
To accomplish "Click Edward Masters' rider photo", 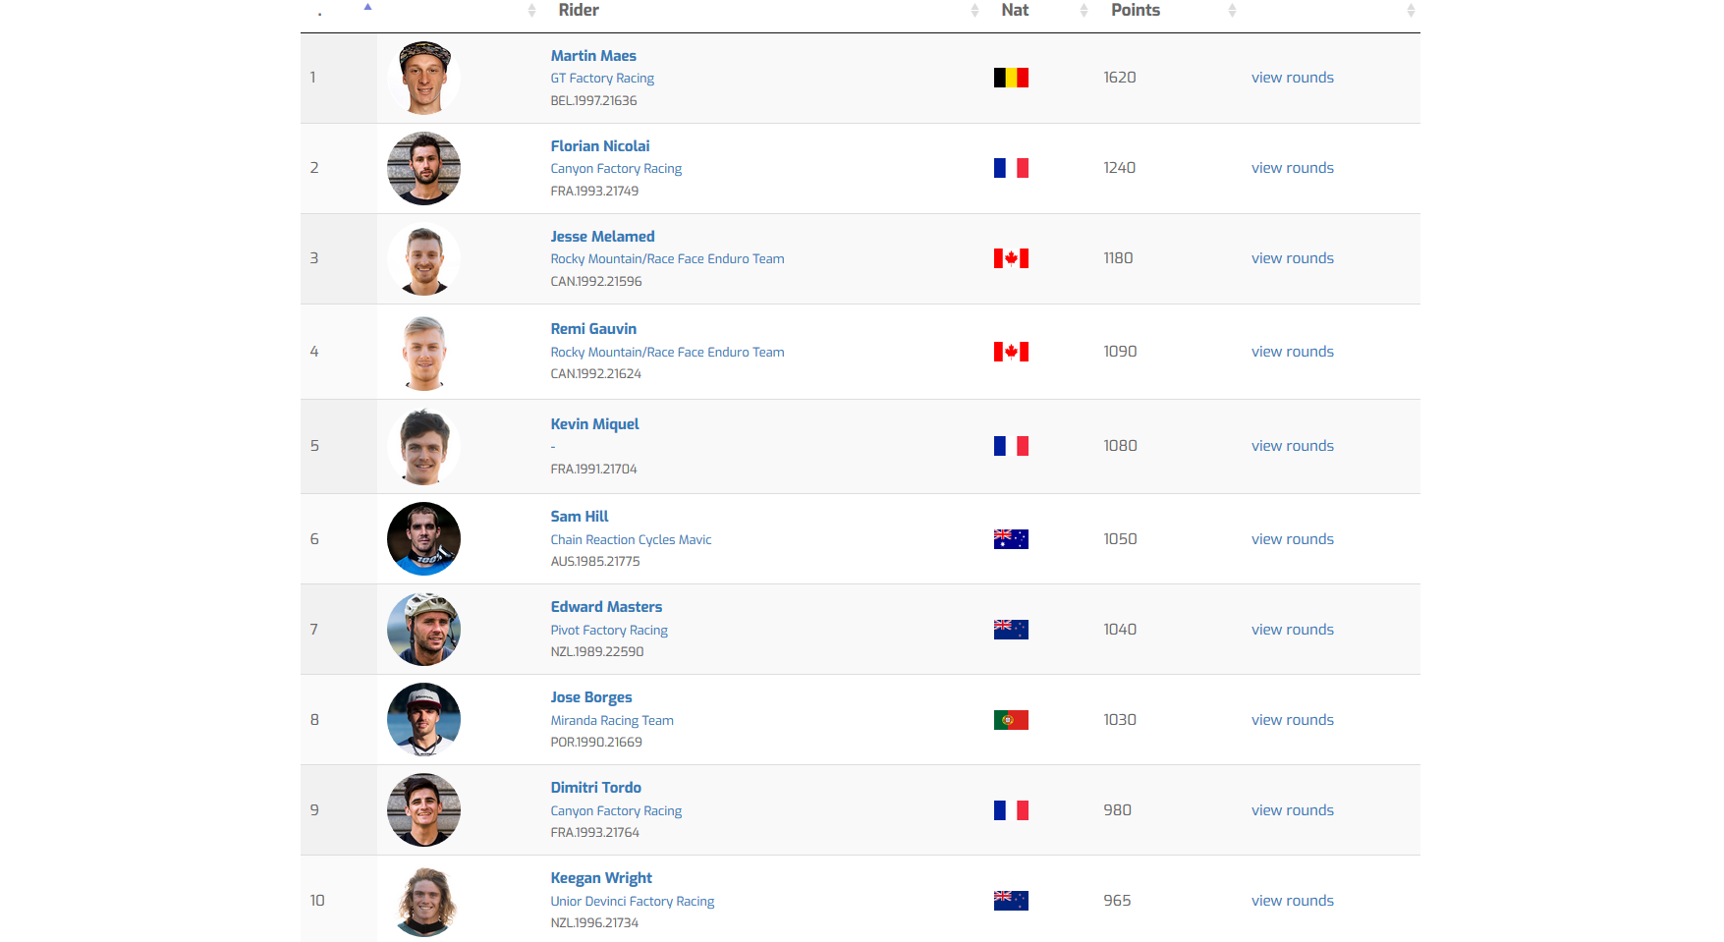I will (423, 630).
